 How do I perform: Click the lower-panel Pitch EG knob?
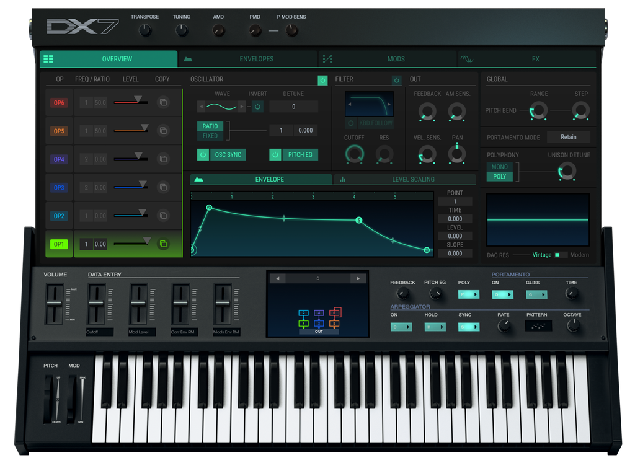tap(435, 294)
